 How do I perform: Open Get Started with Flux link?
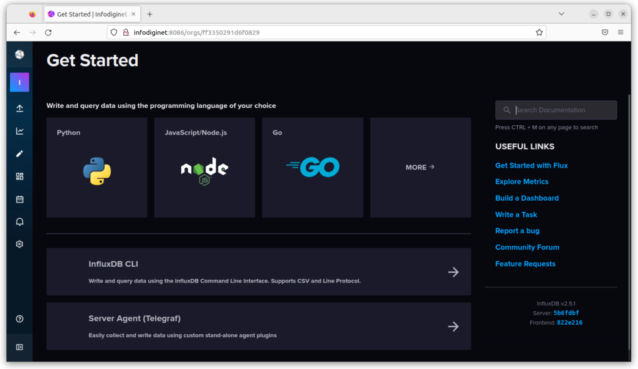point(531,165)
